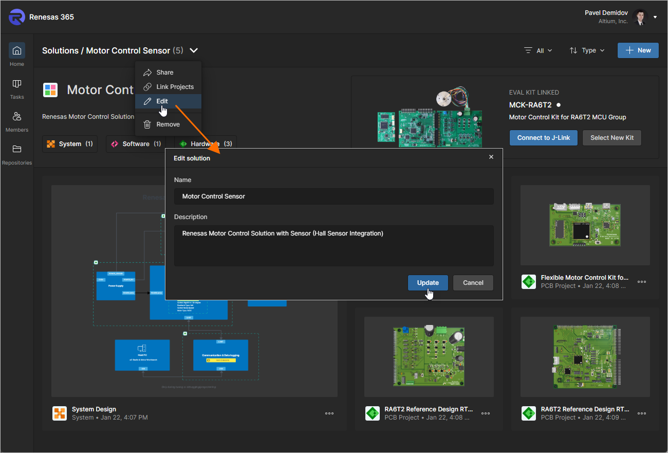
Task: Click the Renesas 365 logo
Action: (17, 17)
